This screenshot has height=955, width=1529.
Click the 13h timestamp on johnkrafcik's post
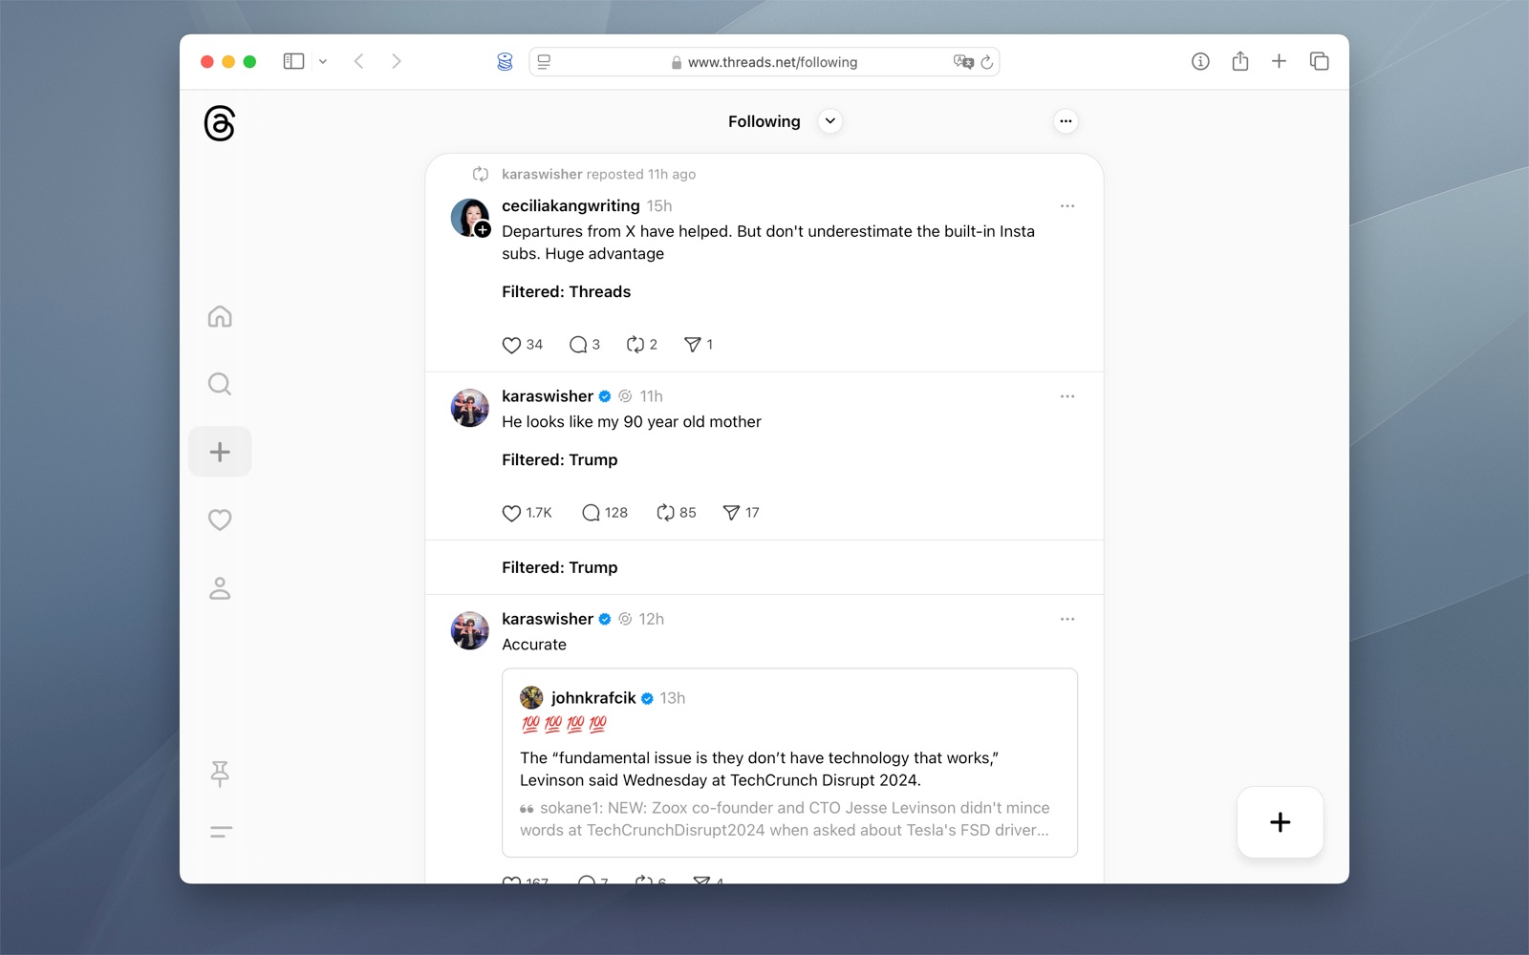tap(672, 698)
